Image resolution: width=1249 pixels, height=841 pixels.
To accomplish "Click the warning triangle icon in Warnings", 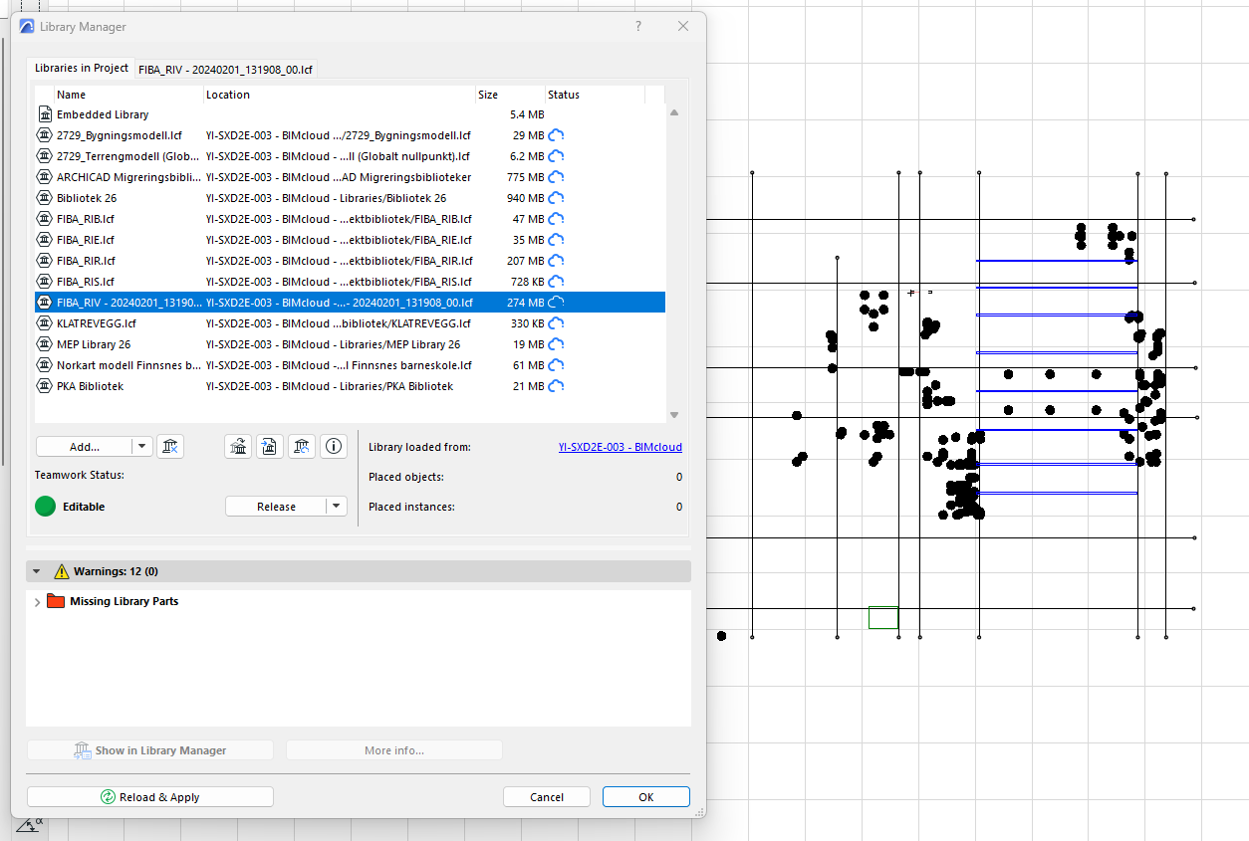I will pos(62,571).
